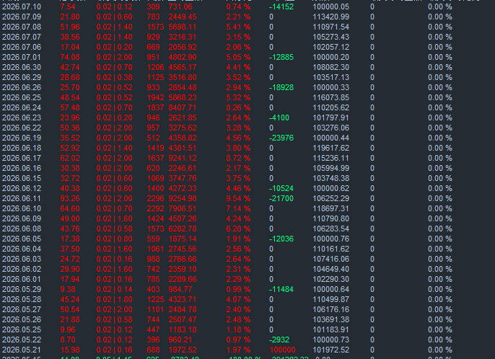Click the green value -18928
Viewport: 495px width, 359px height.
pyautogui.click(x=281, y=87)
